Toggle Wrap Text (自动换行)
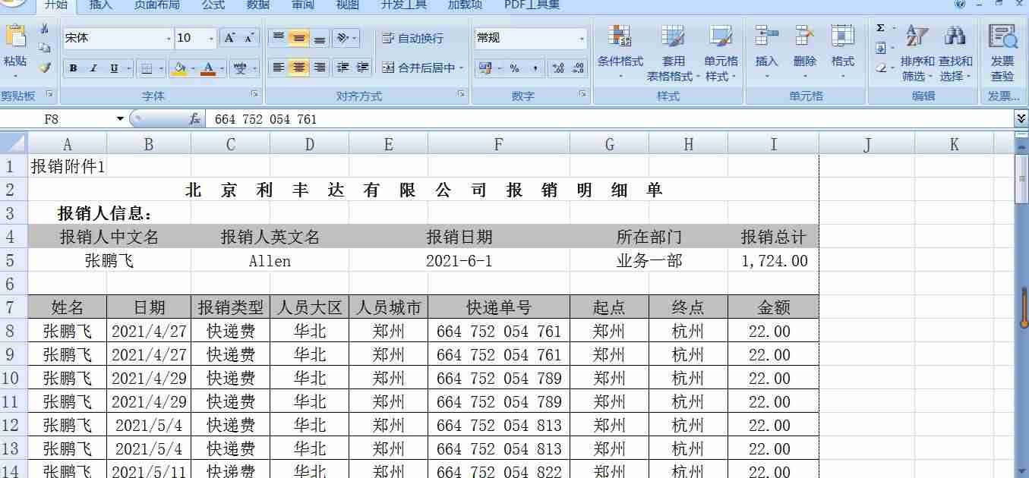The width and height of the screenshot is (1029, 478). click(x=413, y=38)
